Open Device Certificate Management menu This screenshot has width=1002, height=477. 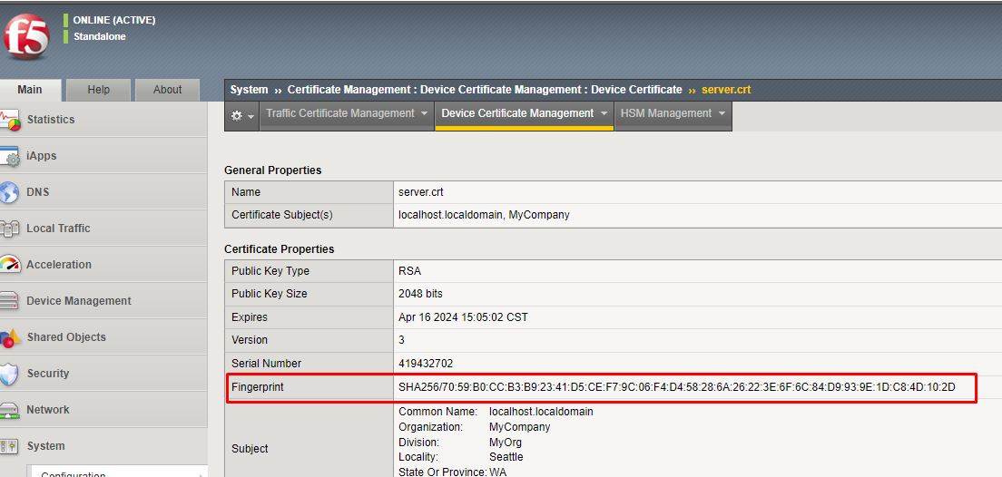coord(524,114)
